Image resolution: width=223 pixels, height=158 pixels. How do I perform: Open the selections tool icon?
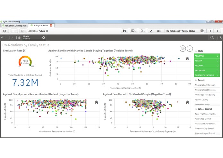(219, 37)
